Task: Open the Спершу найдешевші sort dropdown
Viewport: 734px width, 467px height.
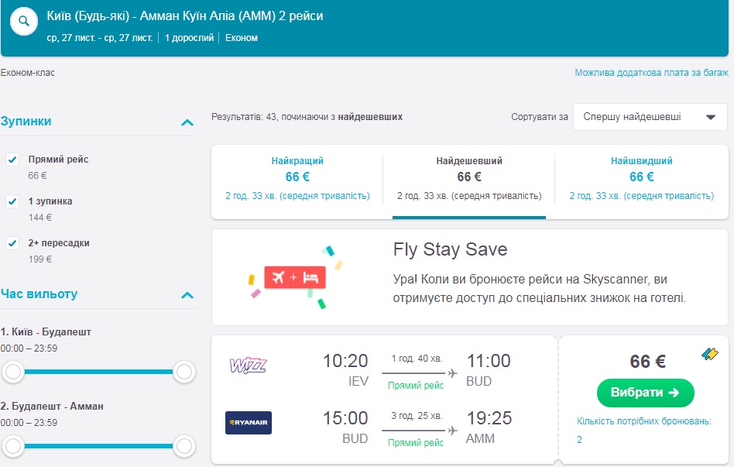Action: (x=650, y=117)
